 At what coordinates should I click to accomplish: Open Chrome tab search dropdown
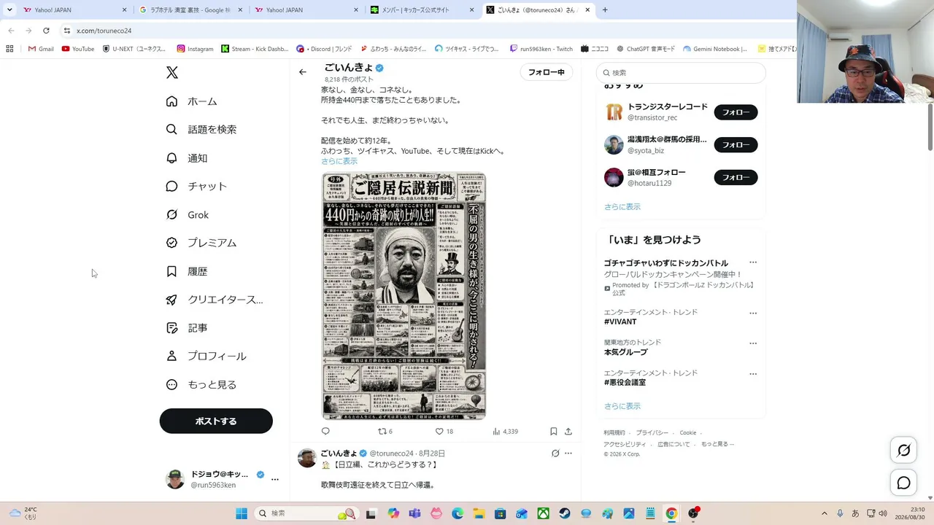pos(9,10)
